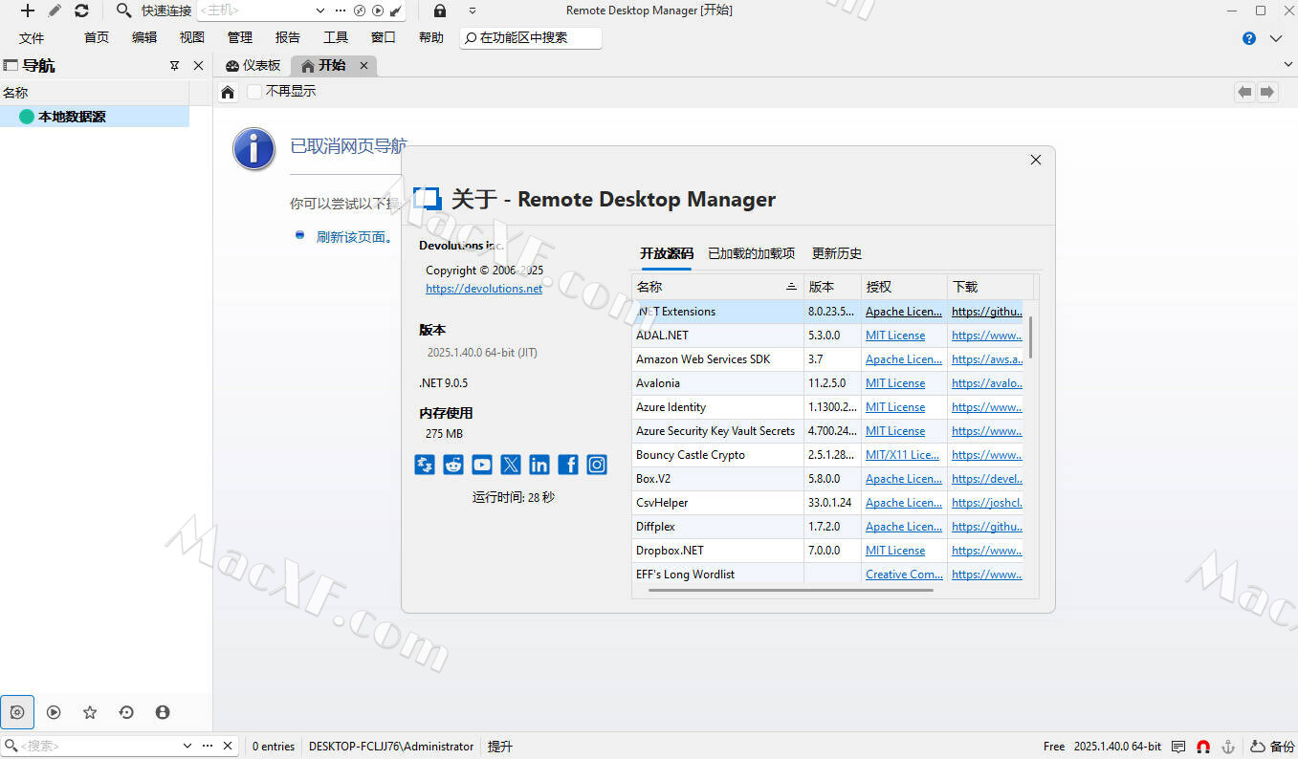The image size is (1298, 759).
Task: Close the About dialog
Action: (x=1035, y=160)
